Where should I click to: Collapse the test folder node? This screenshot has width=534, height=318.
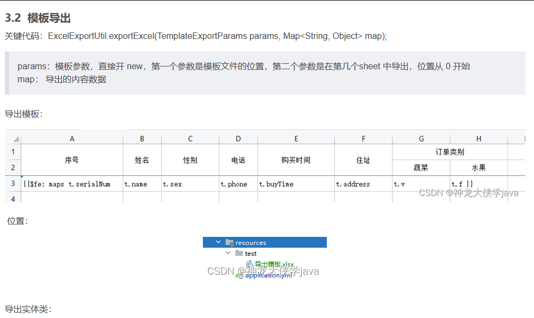click(228, 253)
